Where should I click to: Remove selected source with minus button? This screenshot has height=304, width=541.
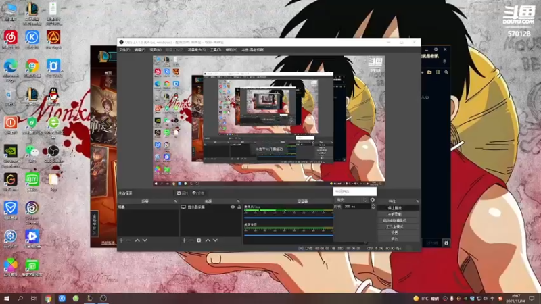pos(191,240)
